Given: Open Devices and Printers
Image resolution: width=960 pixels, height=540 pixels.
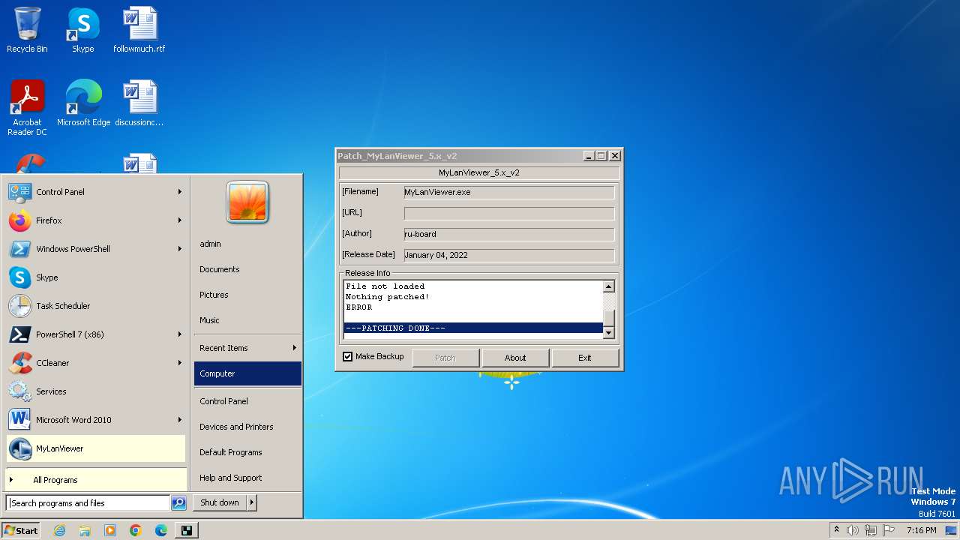Looking at the screenshot, I should click(247, 427).
